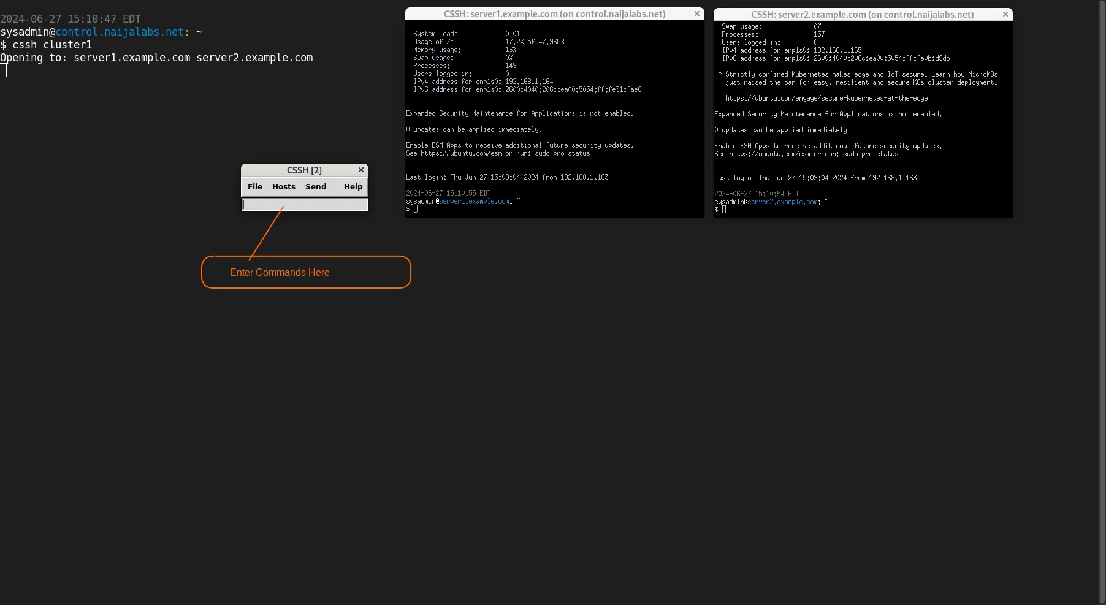Screen dimensions: 1106x605
Task: Select the CSSH server2.example.com title bar
Action: tap(863, 14)
